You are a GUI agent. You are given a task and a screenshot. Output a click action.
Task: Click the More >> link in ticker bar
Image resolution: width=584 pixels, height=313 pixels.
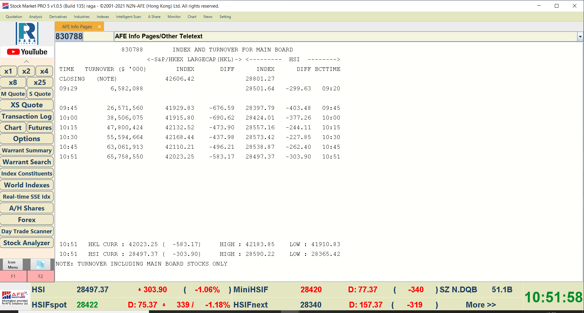pyautogui.click(x=481, y=305)
